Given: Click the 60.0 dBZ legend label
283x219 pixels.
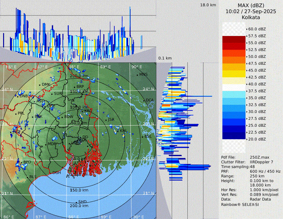Looking at the screenshot, I should tap(257, 29).
